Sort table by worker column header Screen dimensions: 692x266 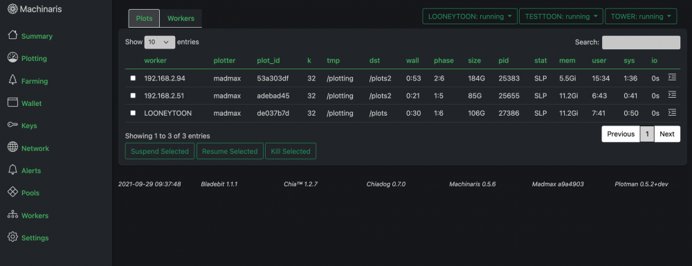click(155, 60)
